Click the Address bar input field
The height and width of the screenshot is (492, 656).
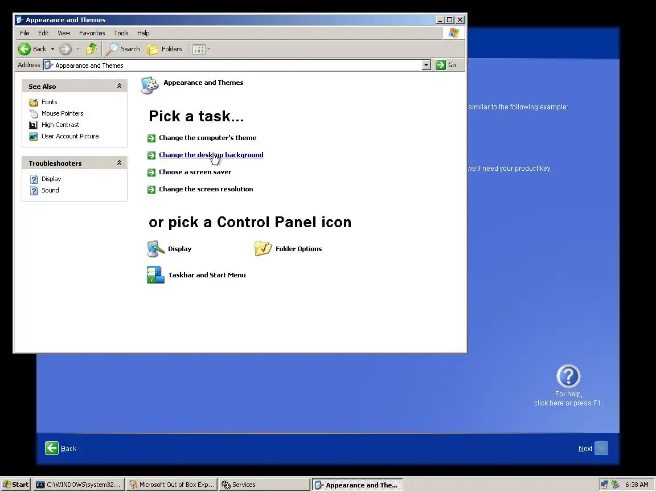[x=237, y=65]
